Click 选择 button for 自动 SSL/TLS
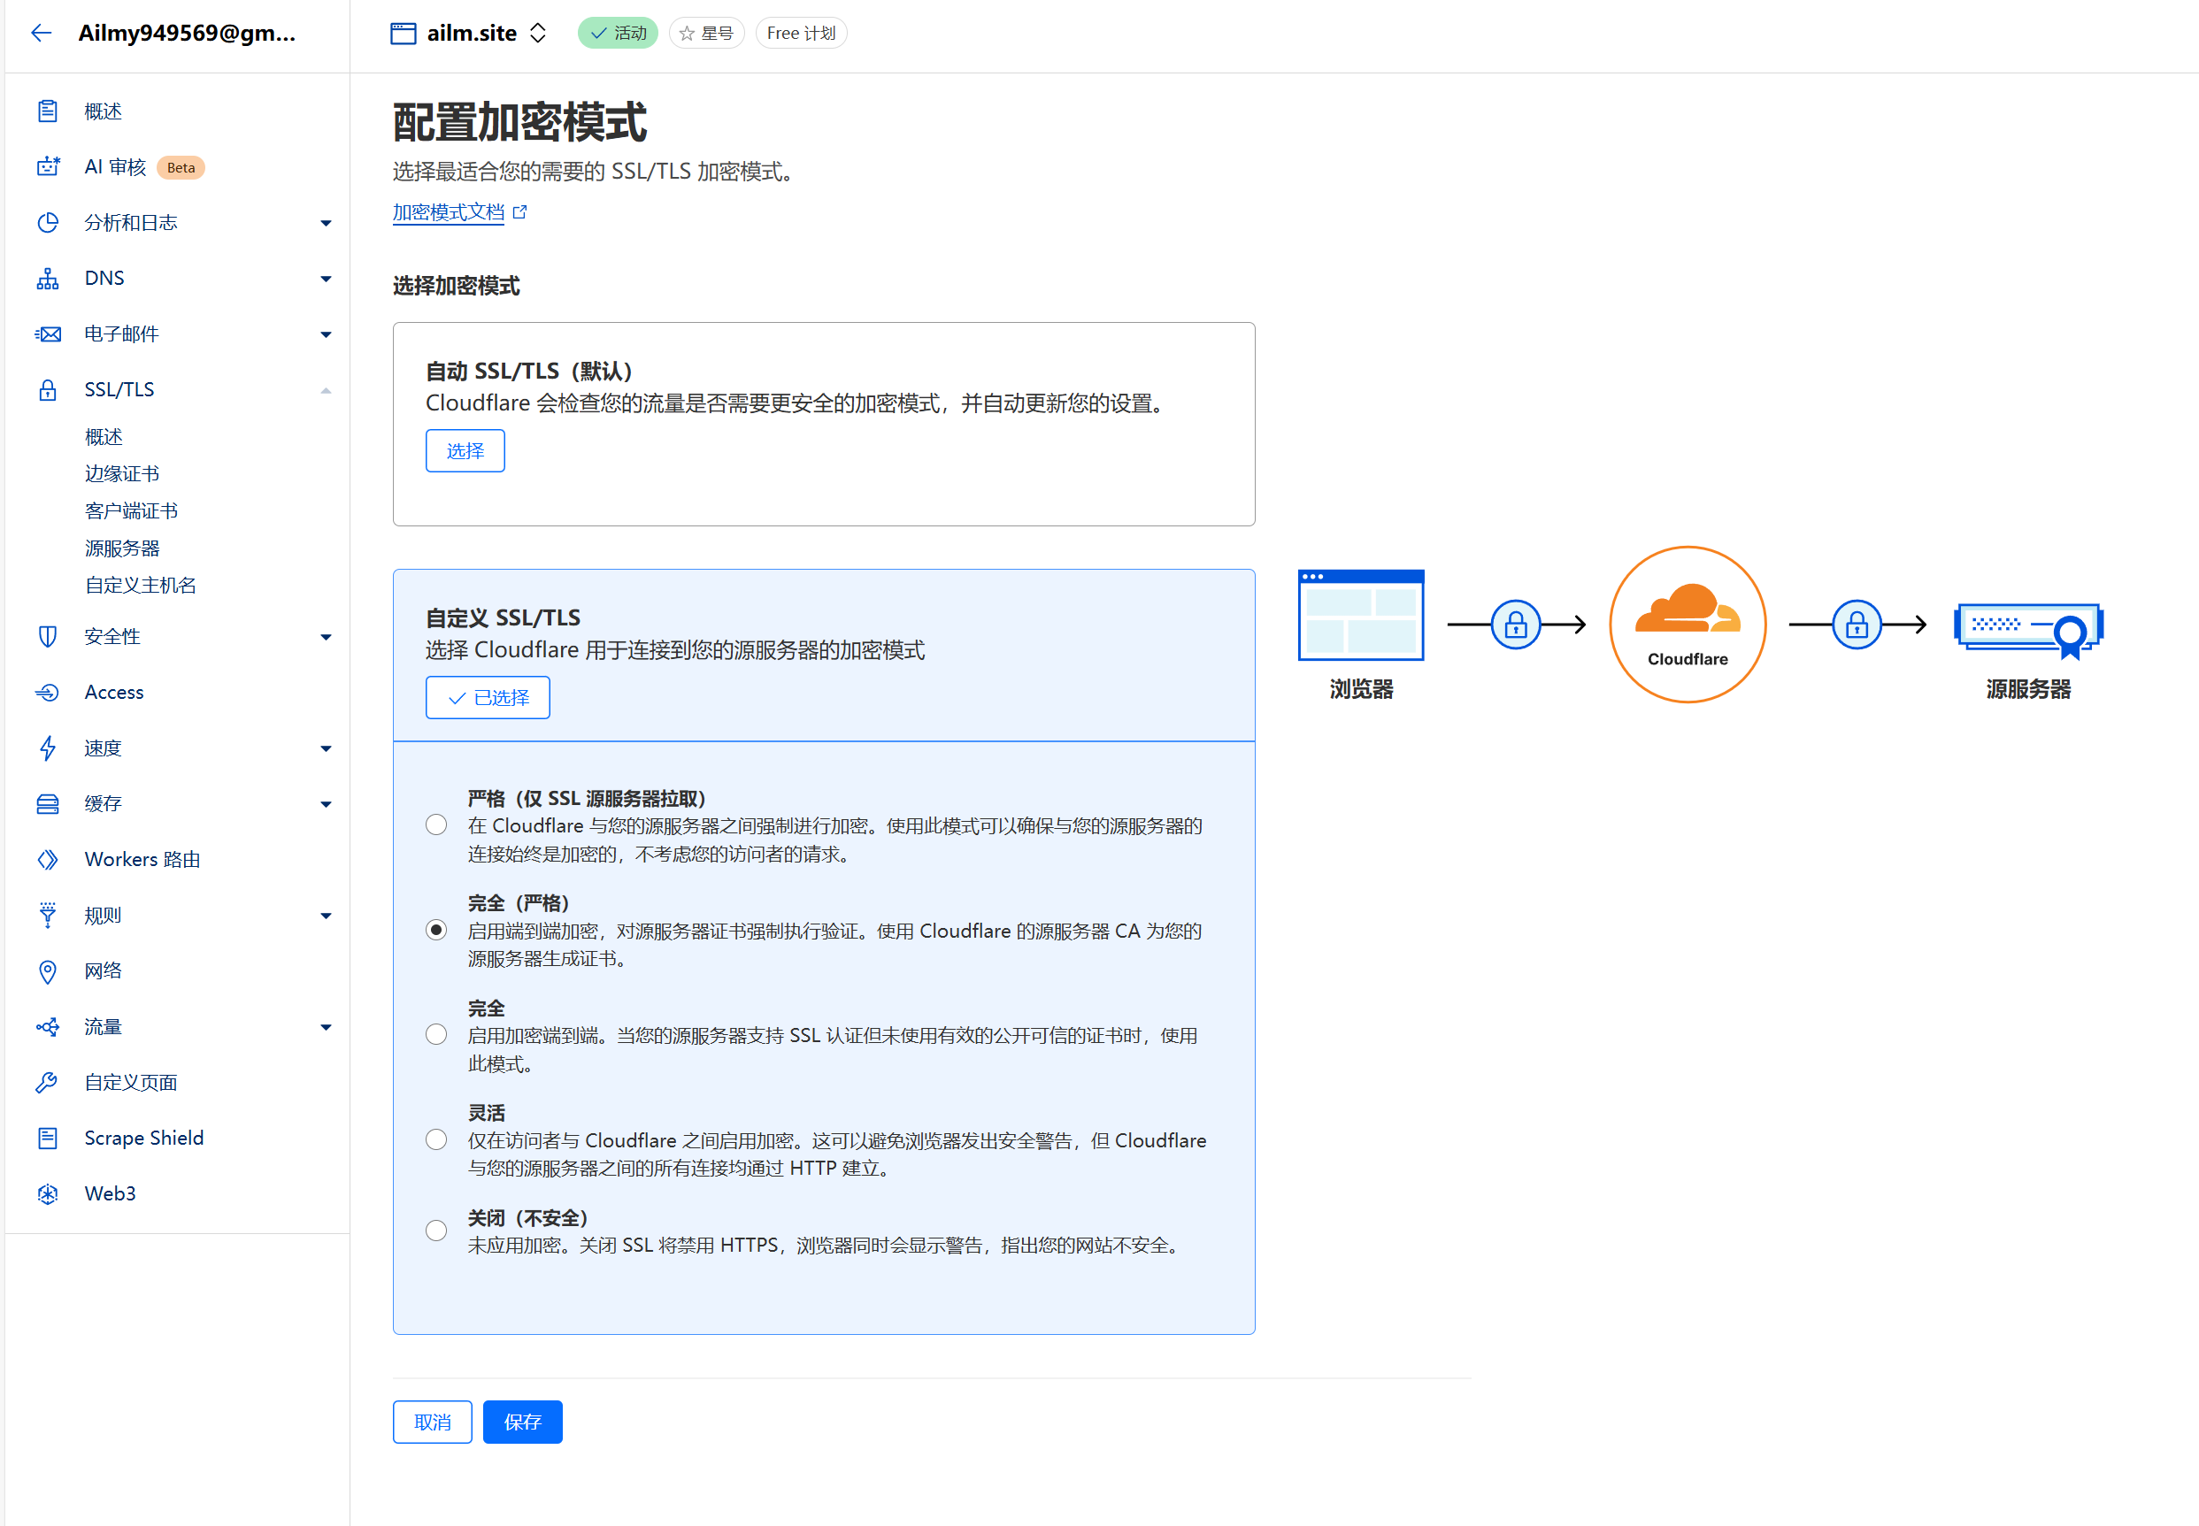This screenshot has height=1526, width=2199. point(465,450)
